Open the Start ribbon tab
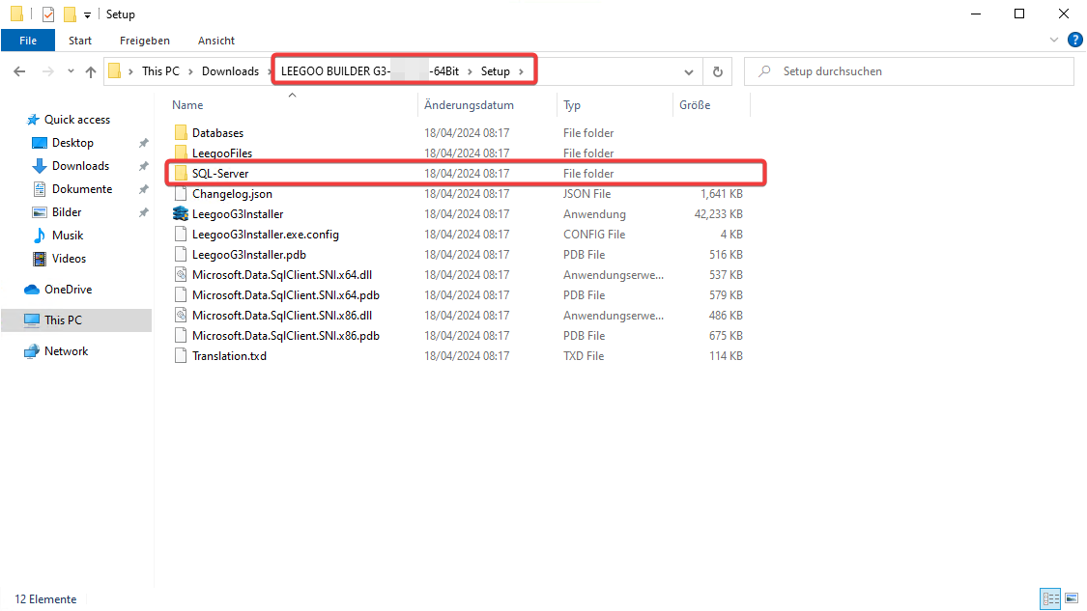 (x=80, y=41)
